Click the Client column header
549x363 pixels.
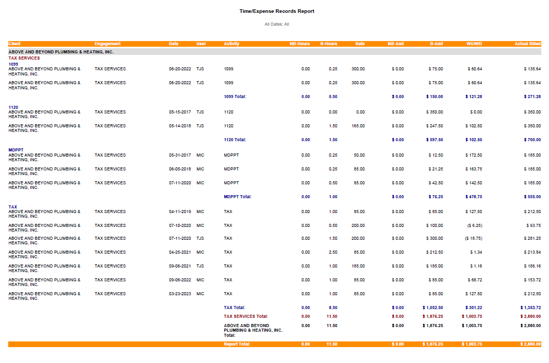tap(14, 44)
